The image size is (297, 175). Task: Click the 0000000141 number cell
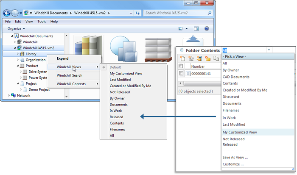[x=201, y=74]
